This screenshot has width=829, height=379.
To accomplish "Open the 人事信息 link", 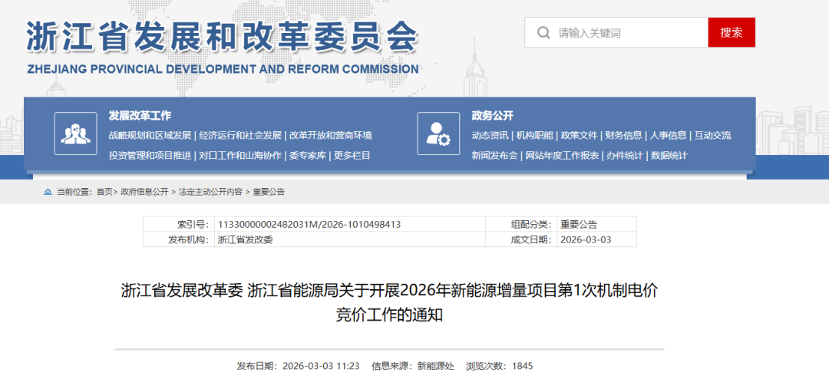I will pos(668,135).
